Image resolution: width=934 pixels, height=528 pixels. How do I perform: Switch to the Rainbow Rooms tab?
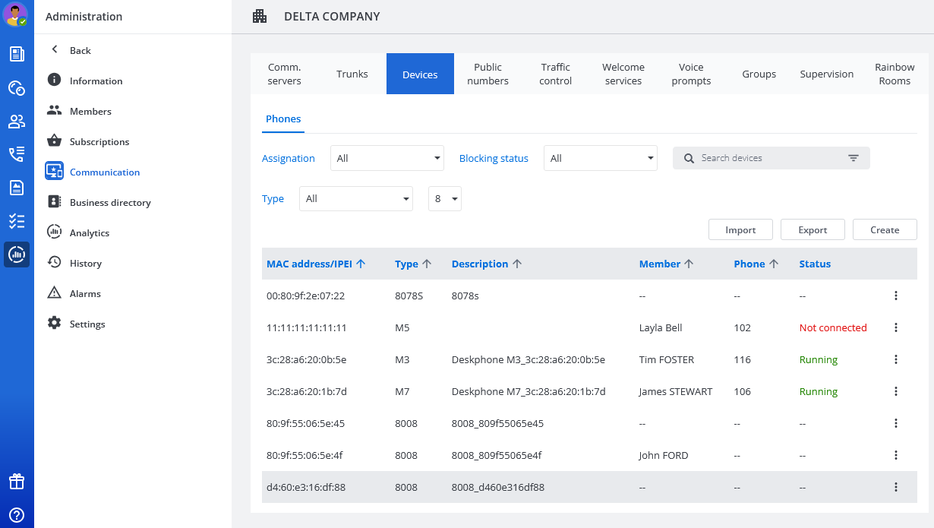(x=895, y=74)
